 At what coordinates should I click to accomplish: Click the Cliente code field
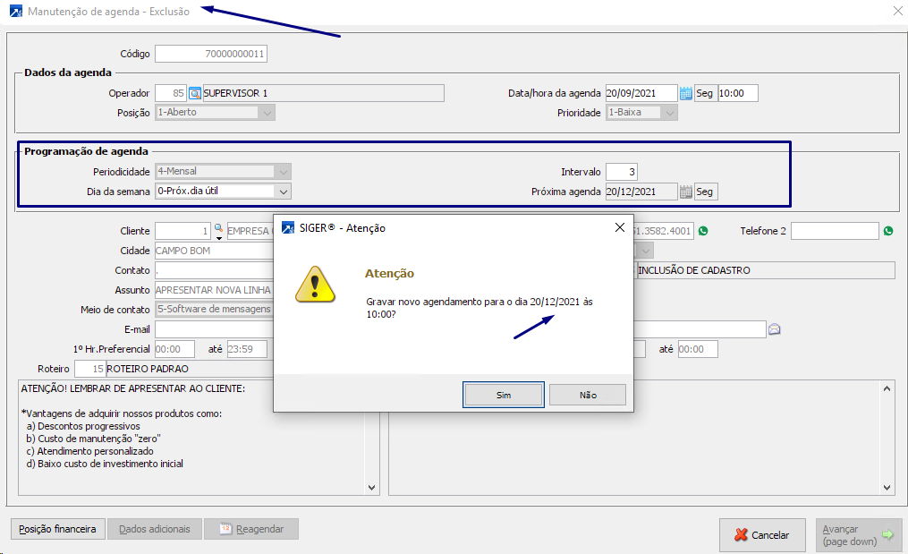pyautogui.click(x=182, y=231)
